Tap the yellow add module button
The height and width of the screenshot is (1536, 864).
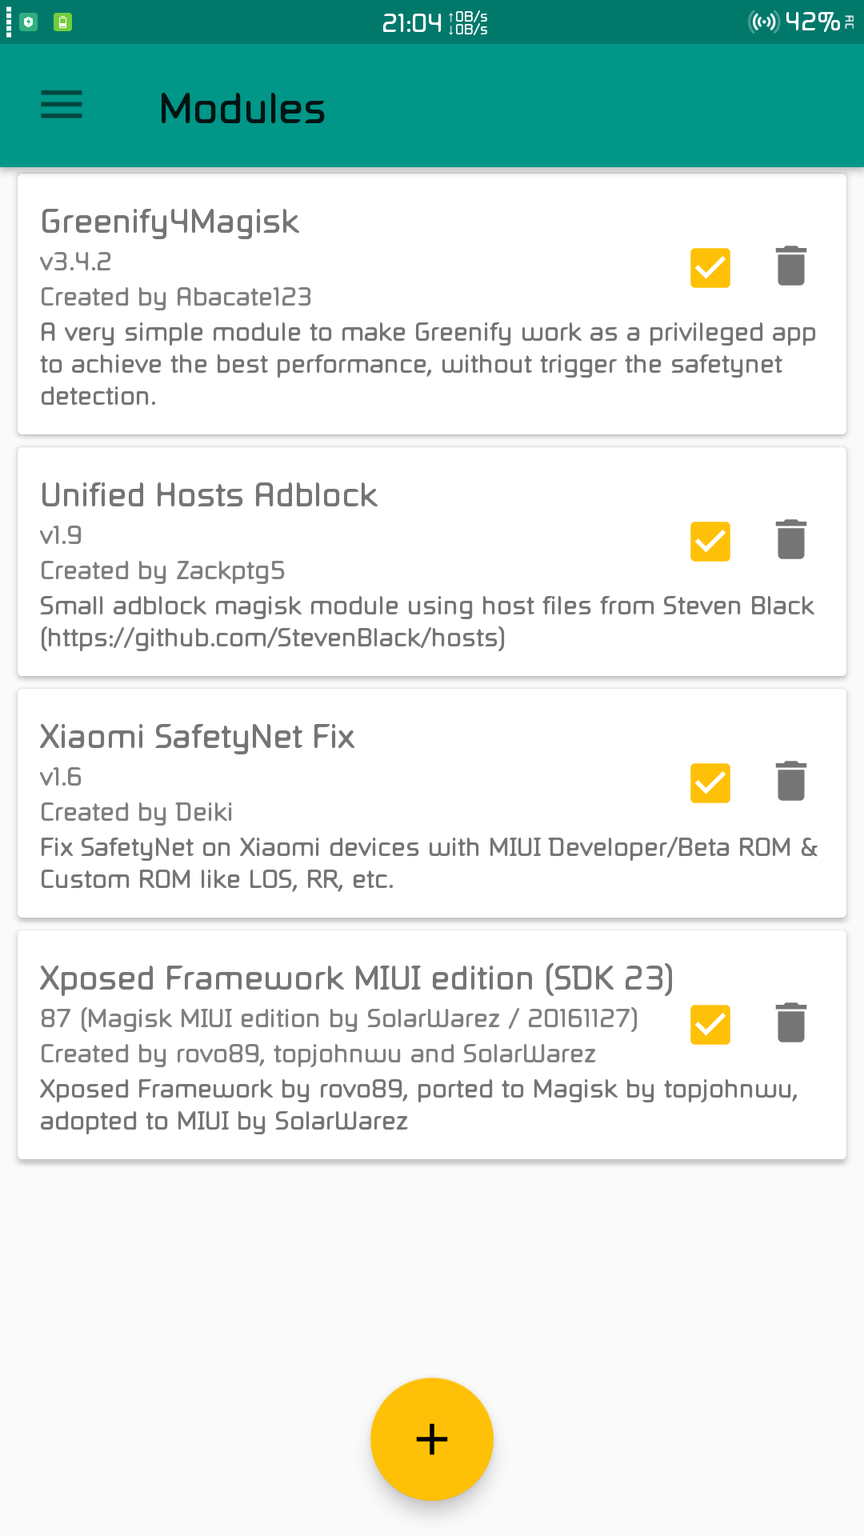click(432, 1439)
